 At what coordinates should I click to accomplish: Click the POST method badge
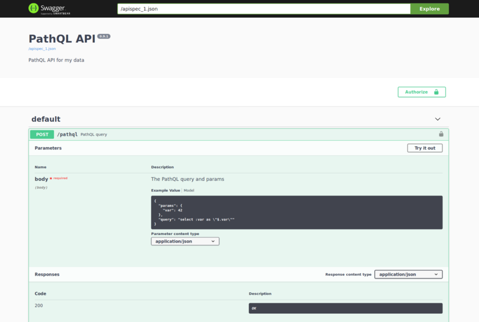42,134
